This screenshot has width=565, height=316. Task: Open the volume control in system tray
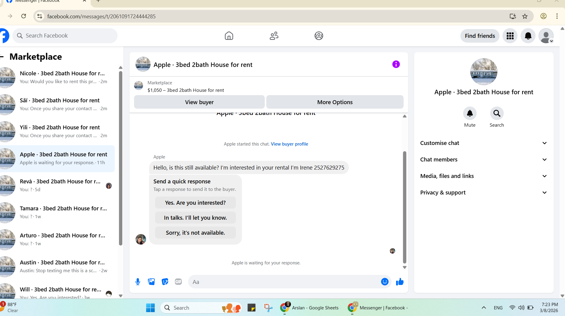click(x=521, y=308)
